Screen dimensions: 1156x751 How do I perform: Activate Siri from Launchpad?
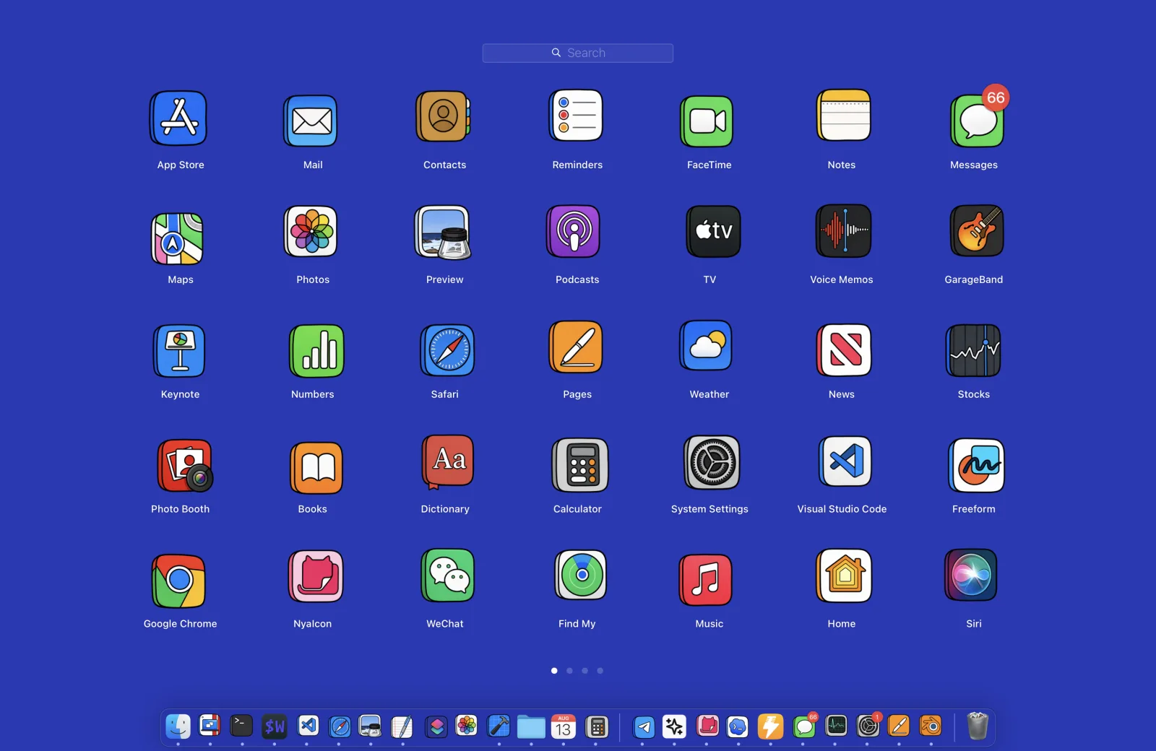pyautogui.click(x=971, y=576)
